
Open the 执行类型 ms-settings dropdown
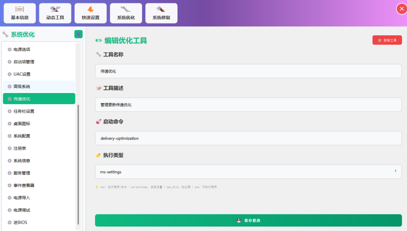(x=248, y=172)
